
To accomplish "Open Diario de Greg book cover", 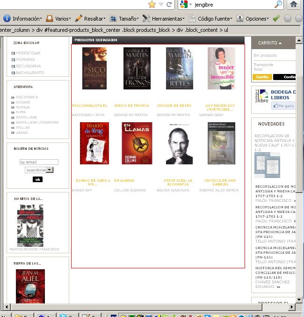I will (94, 143).
